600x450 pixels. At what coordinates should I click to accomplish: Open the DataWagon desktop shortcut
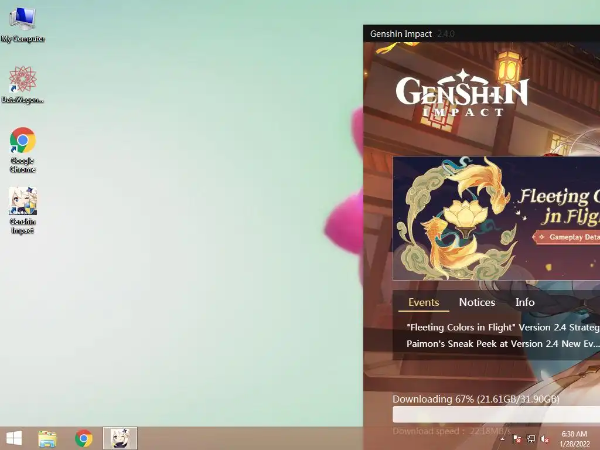coord(23,84)
